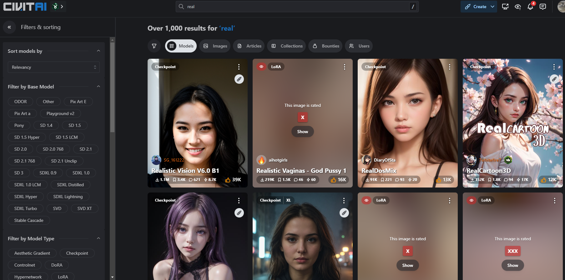Switch to the Collections tab

[x=287, y=46]
